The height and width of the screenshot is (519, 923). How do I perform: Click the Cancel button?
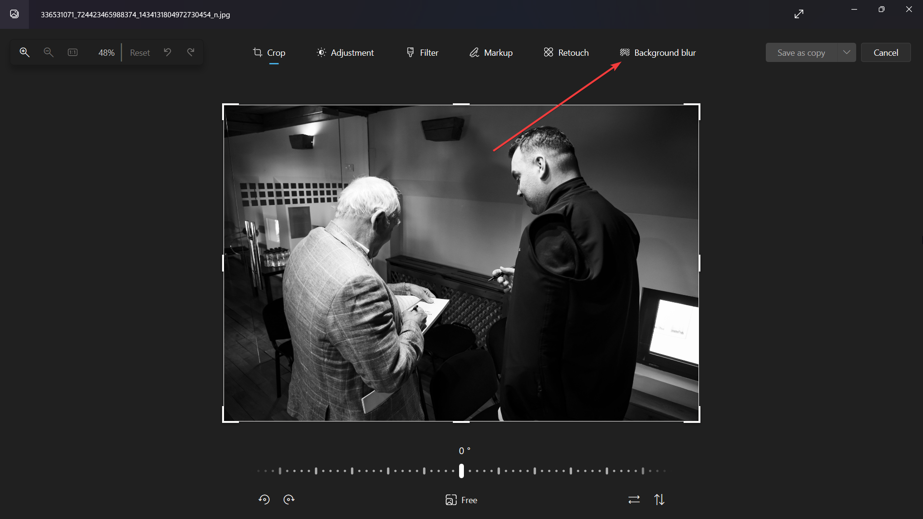pyautogui.click(x=886, y=52)
